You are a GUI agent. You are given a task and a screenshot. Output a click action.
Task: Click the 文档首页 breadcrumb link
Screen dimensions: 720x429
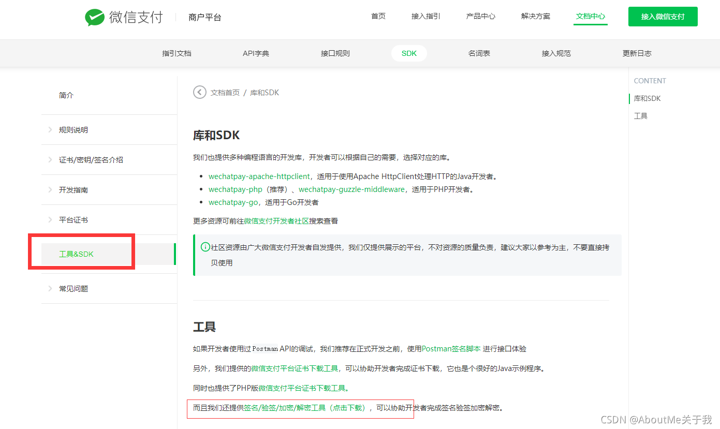point(225,93)
